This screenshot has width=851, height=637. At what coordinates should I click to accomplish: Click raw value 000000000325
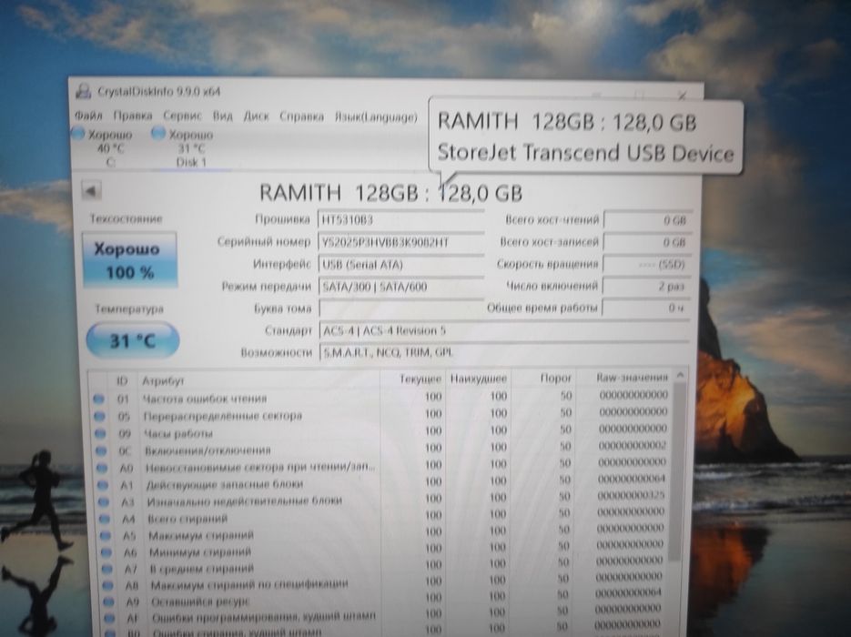[631, 495]
